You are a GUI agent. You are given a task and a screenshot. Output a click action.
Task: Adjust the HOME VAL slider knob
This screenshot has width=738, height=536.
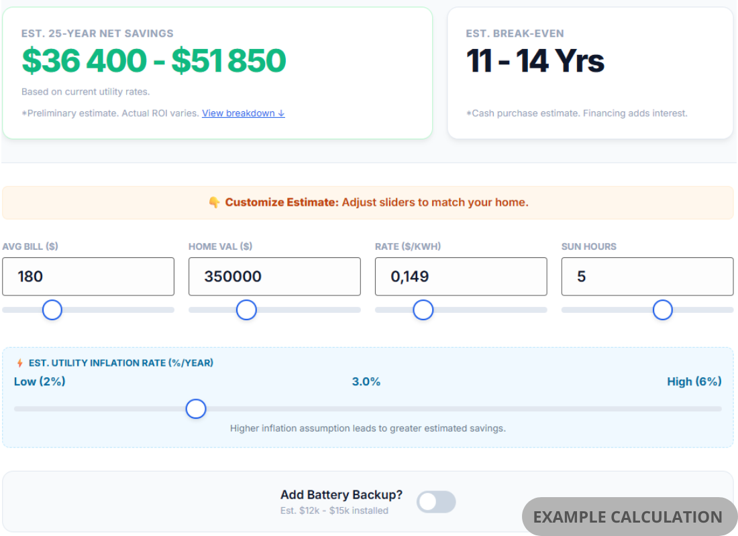[x=246, y=310]
